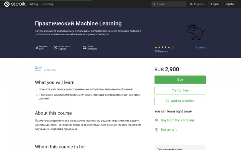Click the 'What you will learn' heading
Viewport: 241px width, 150px height.
click(x=55, y=82)
